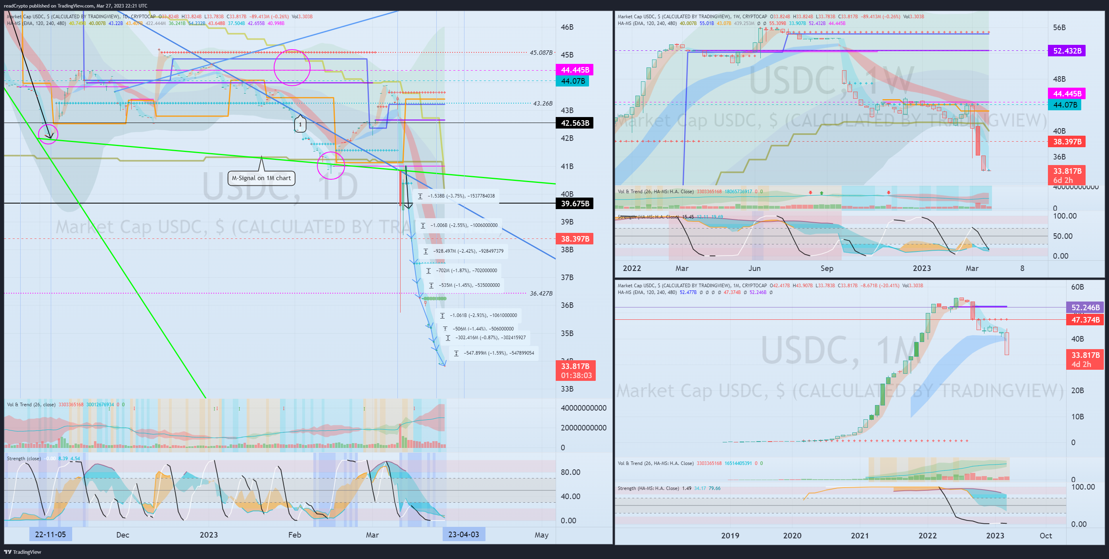Click the red 38.397B label on weekly chart axis
This screenshot has width=1109, height=559.
1067,142
